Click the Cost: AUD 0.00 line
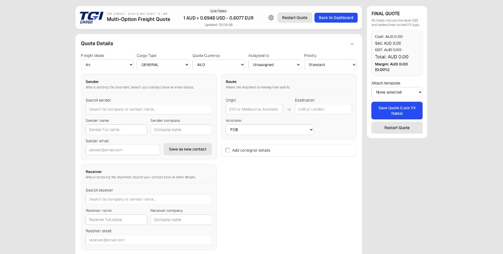 coord(389,36)
